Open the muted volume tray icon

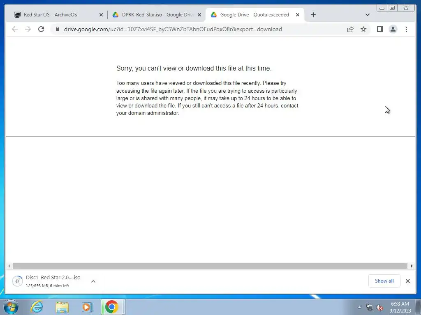[379, 308]
